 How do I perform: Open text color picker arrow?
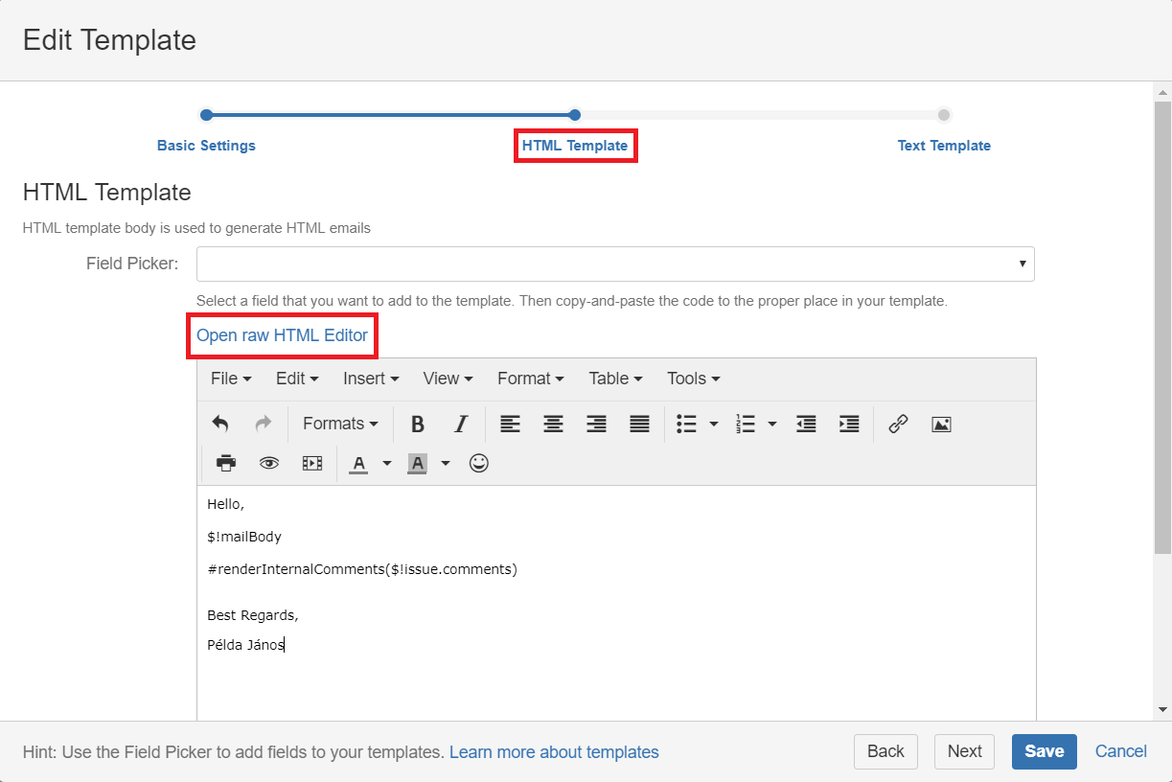tap(387, 463)
